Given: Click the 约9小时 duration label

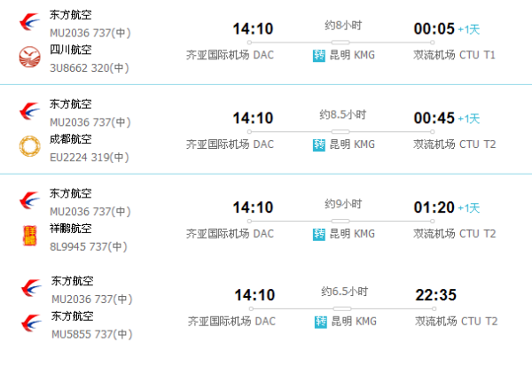Looking at the screenshot, I should [343, 204].
